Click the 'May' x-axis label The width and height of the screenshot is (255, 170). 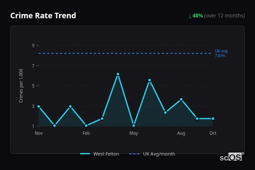[x=134, y=133]
